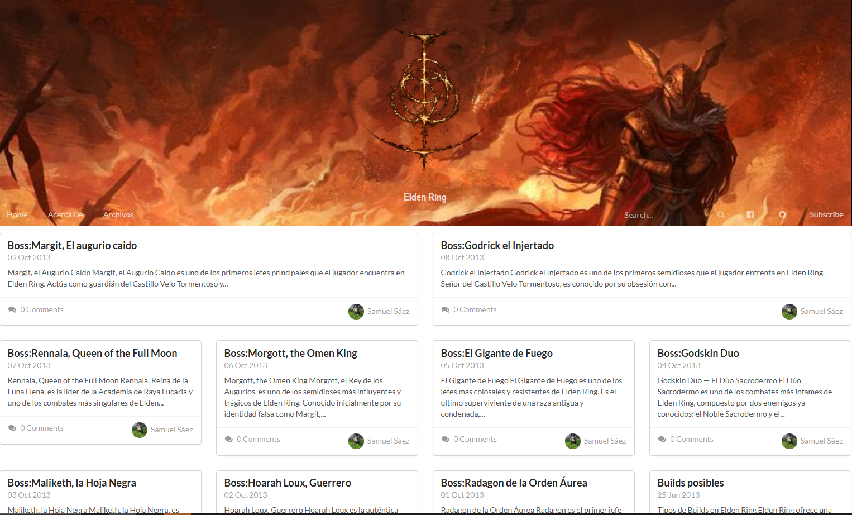852x515 pixels.
Task: Open the Acerca De page
Action: pyautogui.click(x=65, y=214)
